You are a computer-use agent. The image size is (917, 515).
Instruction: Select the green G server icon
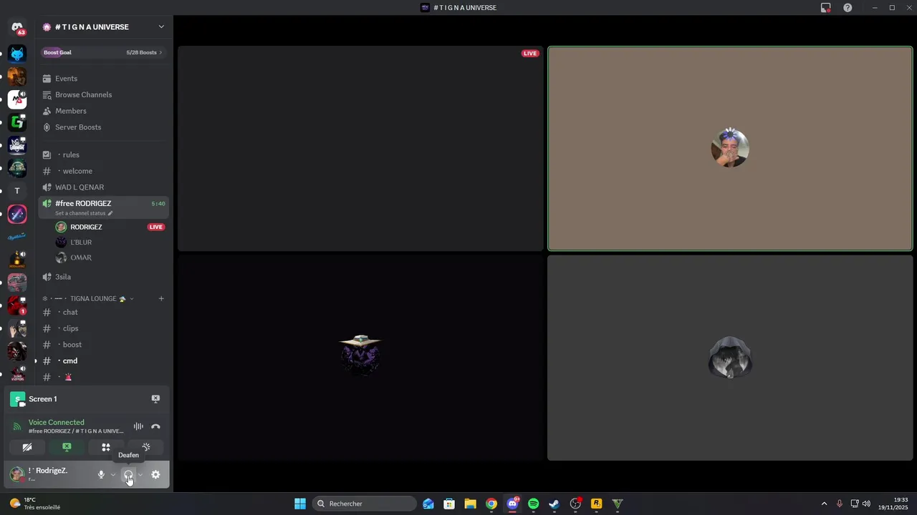(x=17, y=122)
